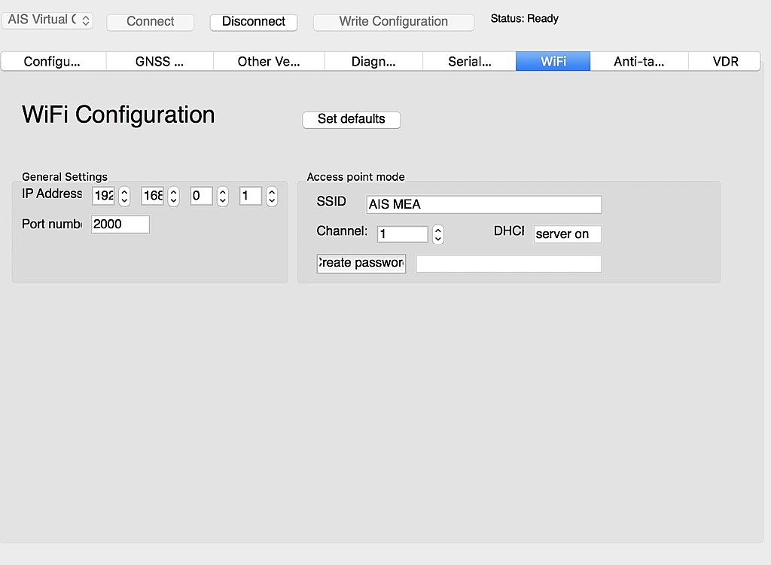Click the Create password button
The image size is (771, 565).
click(361, 264)
